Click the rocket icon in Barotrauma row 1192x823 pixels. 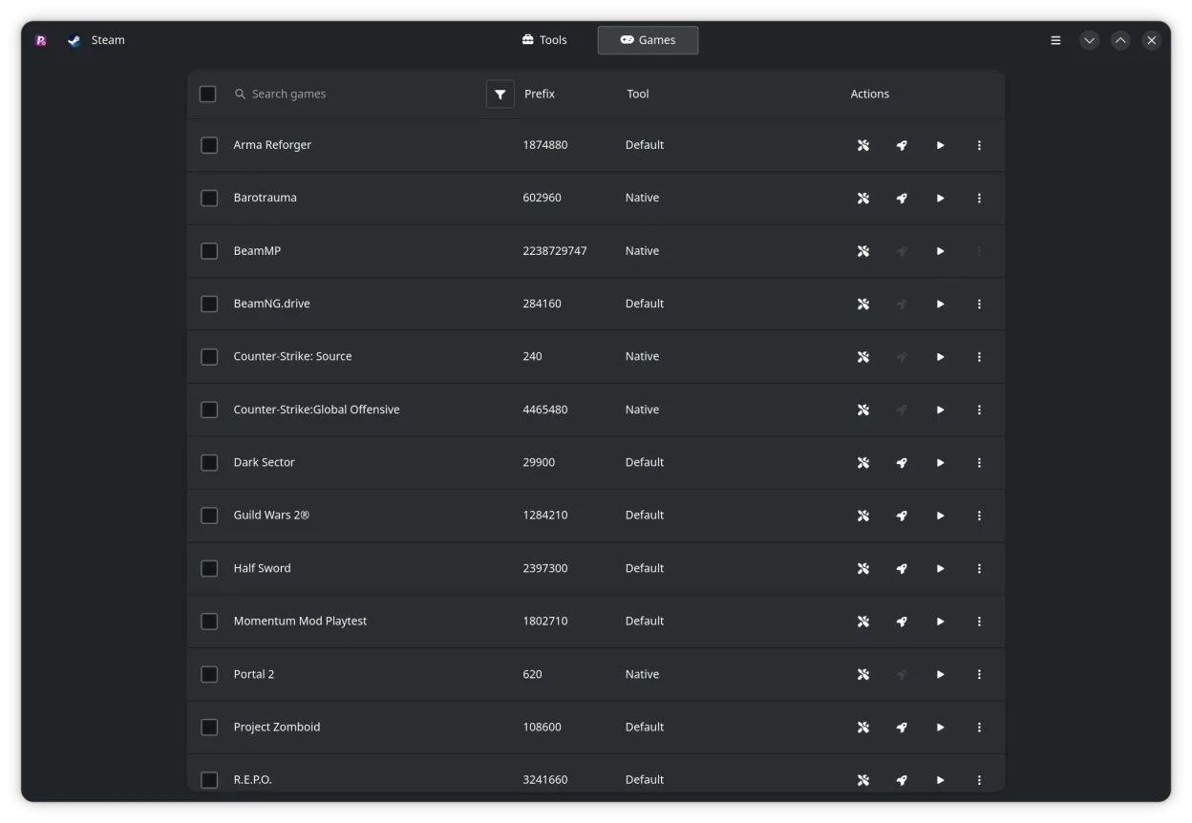pyautogui.click(x=902, y=199)
